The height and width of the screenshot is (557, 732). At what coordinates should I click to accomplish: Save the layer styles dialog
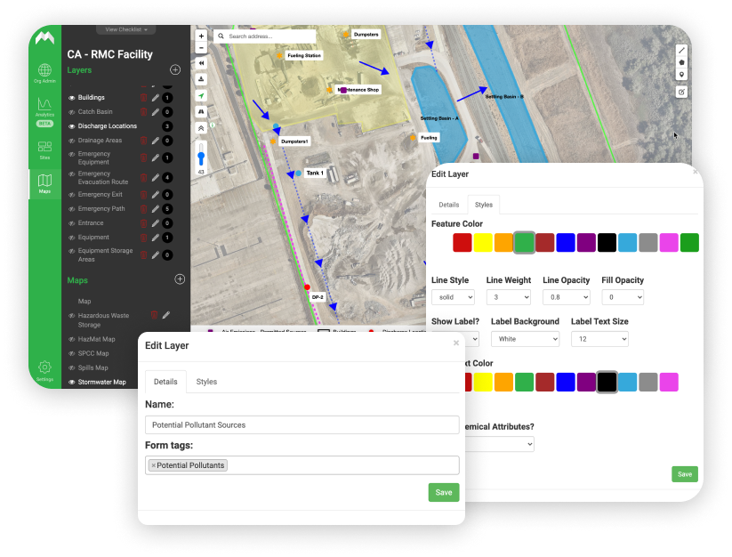(684, 474)
